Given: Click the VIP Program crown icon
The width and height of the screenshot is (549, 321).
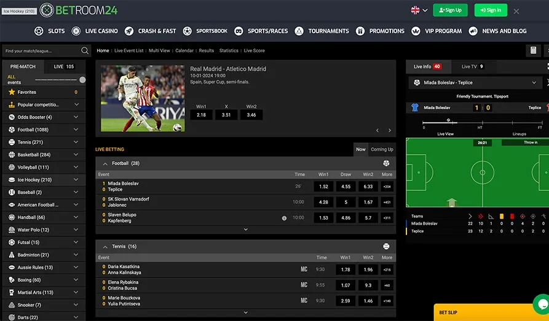Looking at the screenshot, I should [416, 31].
